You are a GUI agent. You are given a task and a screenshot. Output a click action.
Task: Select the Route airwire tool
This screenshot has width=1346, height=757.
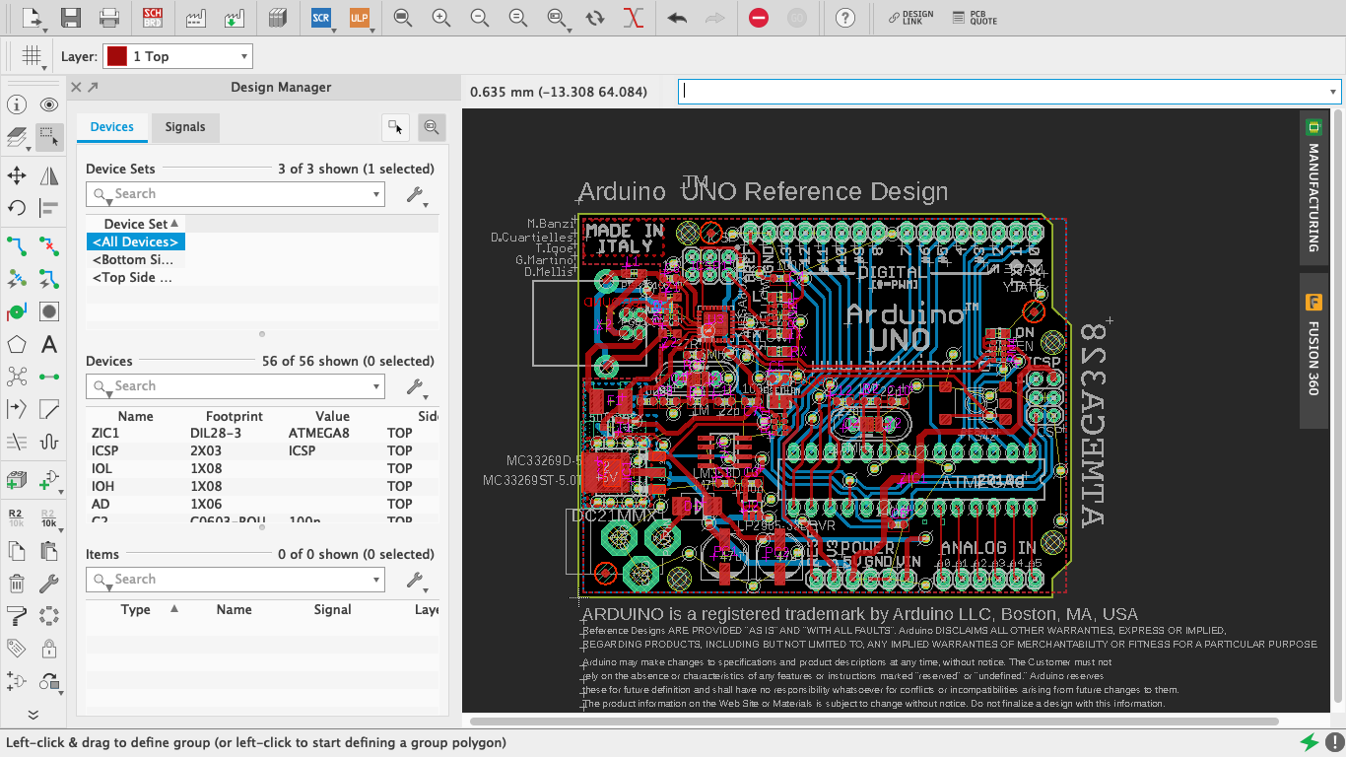click(17, 245)
